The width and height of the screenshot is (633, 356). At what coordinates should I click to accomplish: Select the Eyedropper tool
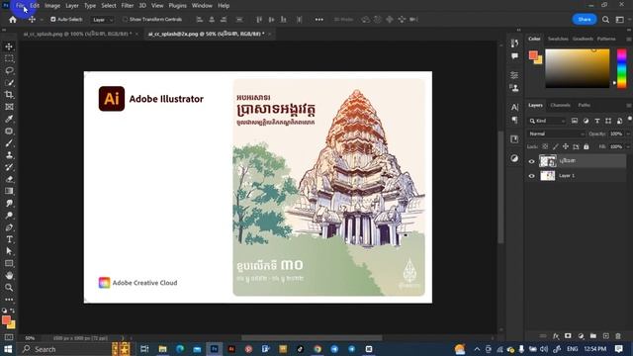click(x=9, y=119)
